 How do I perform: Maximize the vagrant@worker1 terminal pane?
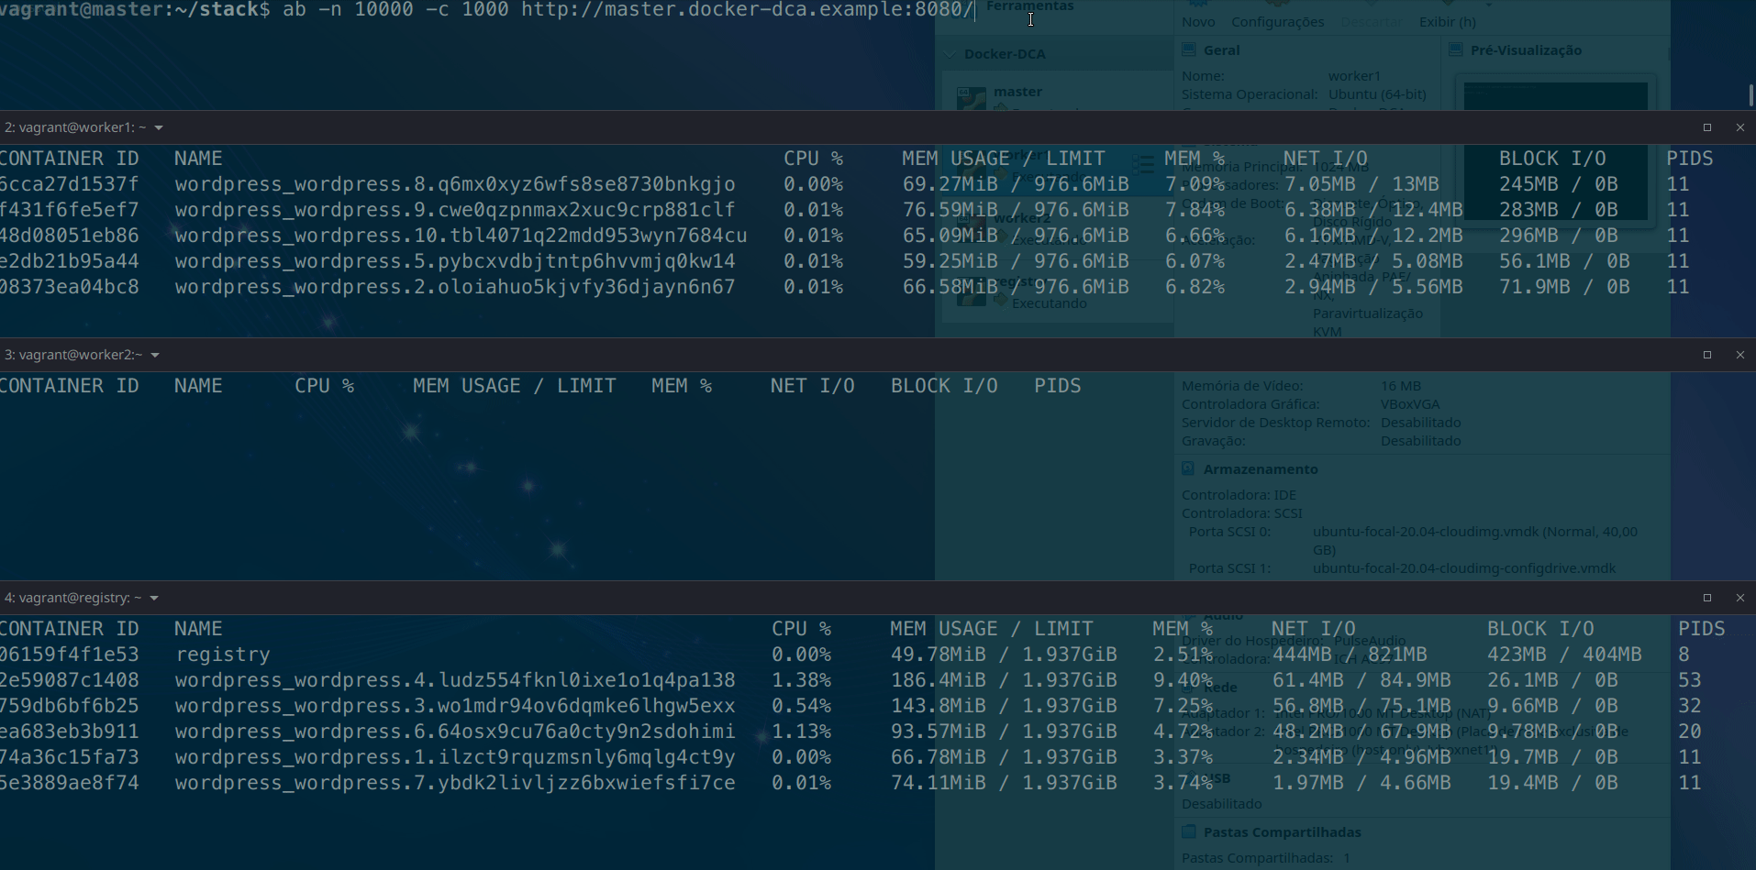[1706, 127]
